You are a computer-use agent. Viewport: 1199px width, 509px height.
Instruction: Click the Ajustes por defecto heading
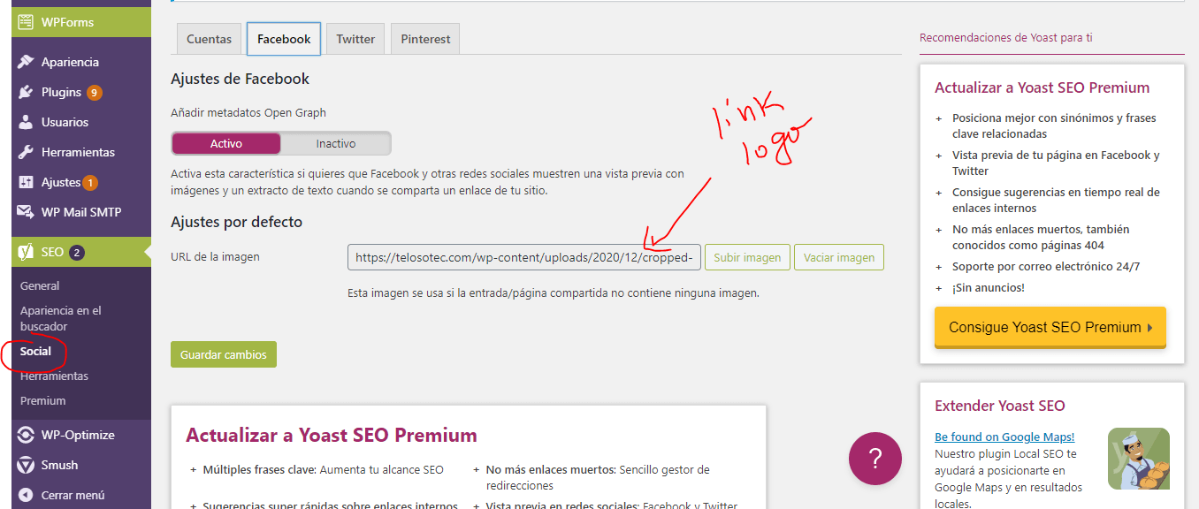pos(236,222)
